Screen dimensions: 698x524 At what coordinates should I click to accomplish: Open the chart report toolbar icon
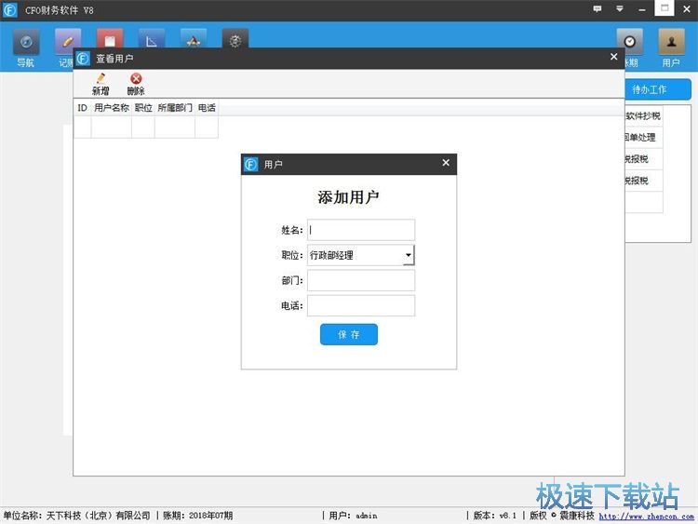tap(152, 38)
